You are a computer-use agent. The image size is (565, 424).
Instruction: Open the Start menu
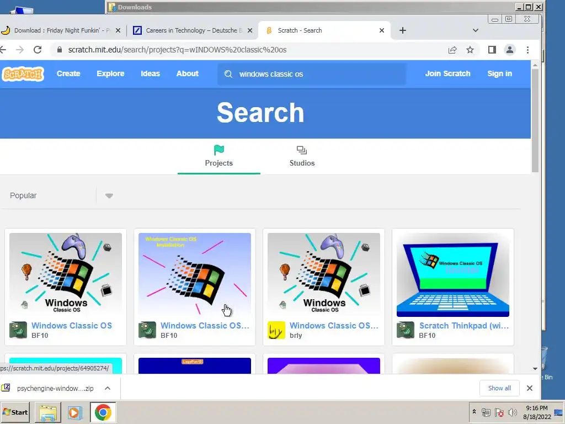pos(15,412)
